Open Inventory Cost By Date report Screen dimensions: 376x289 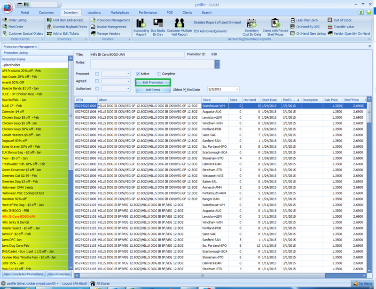251,27
